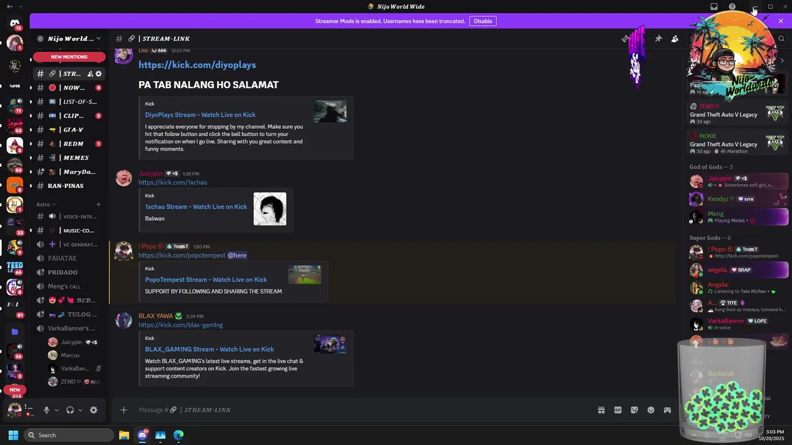Open Microsoft Edge in taskbar

[x=178, y=435]
